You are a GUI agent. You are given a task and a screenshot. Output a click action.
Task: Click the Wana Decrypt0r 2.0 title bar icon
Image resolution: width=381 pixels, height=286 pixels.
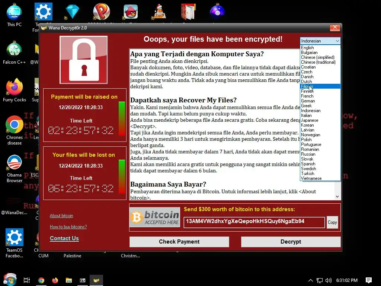[44, 28]
